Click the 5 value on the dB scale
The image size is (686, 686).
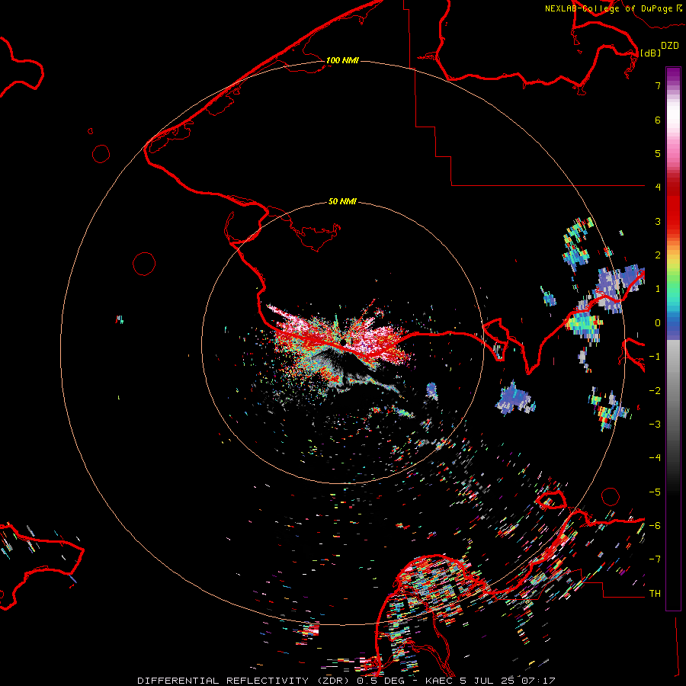coord(658,153)
